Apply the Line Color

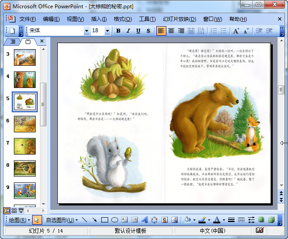202,220
